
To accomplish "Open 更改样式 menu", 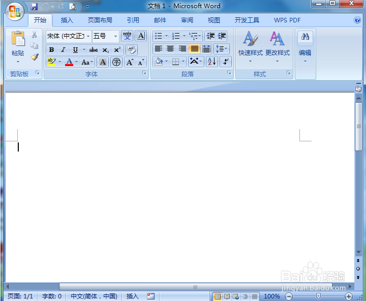I will [x=278, y=47].
